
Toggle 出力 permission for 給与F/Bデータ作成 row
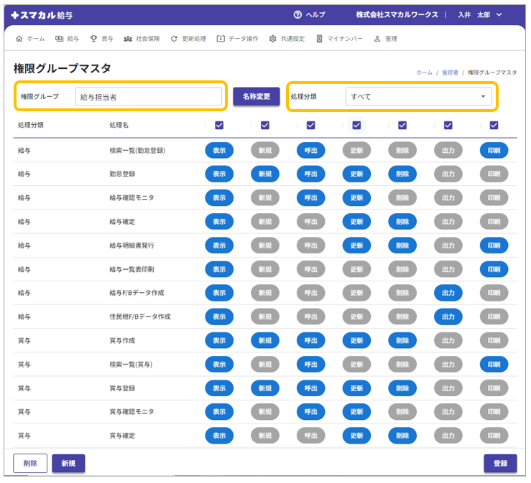click(x=448, y=292)
